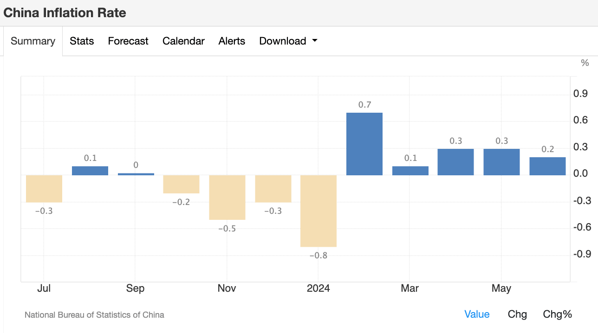This screenshot has width=598, height=333.
Task: Click the 2024 x-axis label
Action: [318, 288]
